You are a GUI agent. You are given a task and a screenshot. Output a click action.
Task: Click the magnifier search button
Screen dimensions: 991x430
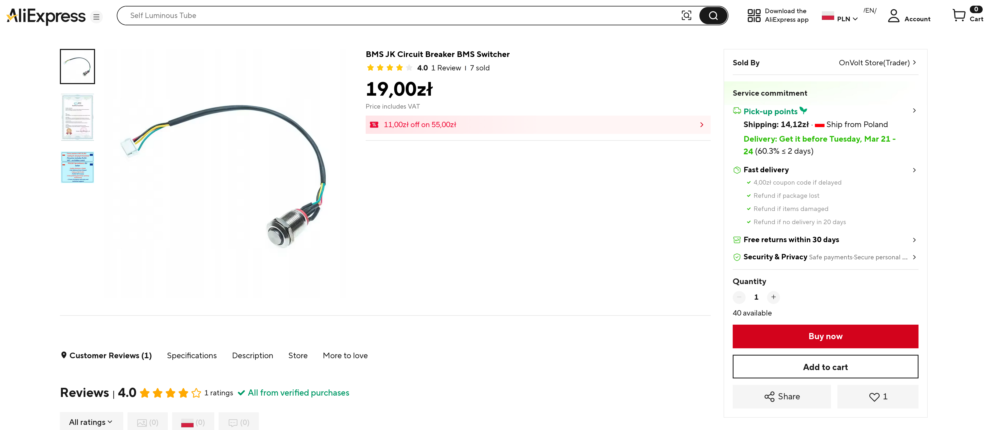713,15
